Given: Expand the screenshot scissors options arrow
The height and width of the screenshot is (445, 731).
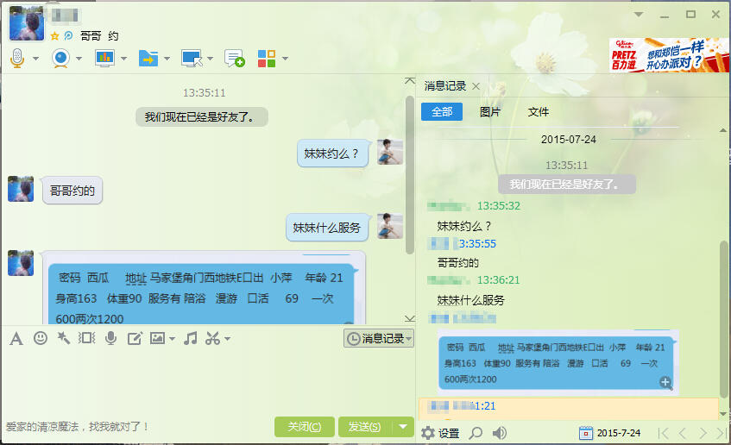Looking at the screenshot, I should click(x=227, y=339).
